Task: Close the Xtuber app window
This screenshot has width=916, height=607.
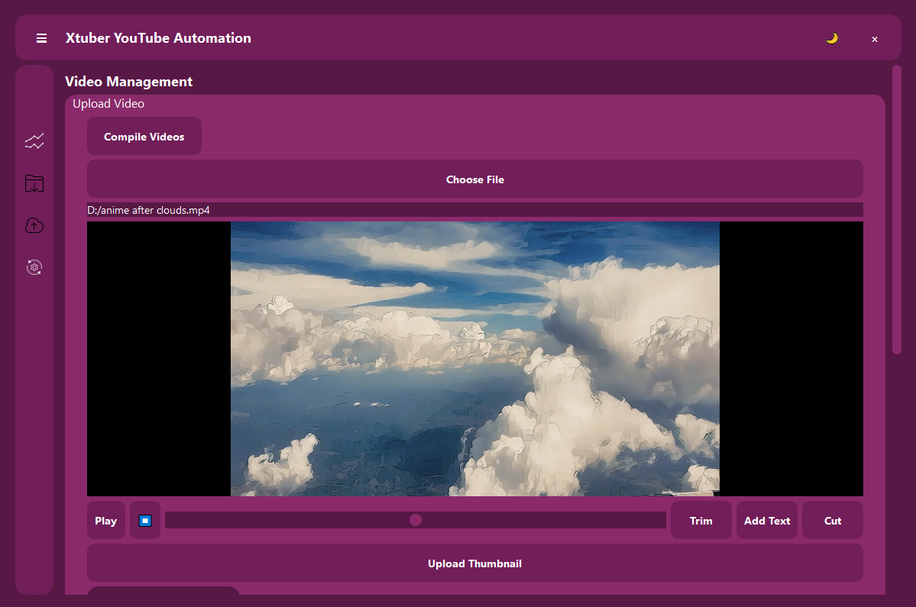Action: point(875,39)
